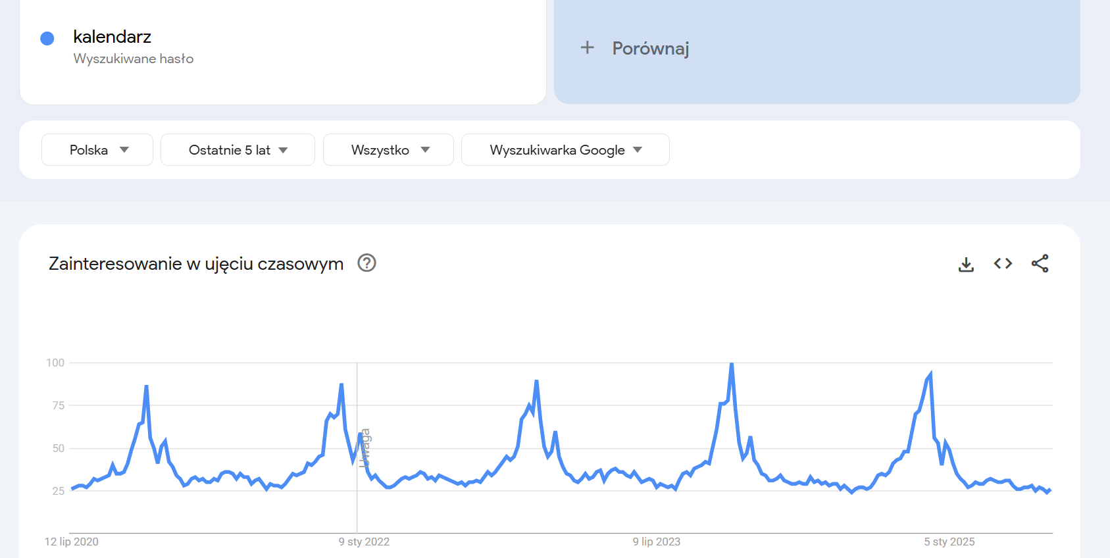Open help for Zainteresowanie w ujęciu czasowym
Viewport: 1110px width, 558px height.
point(366,263)
